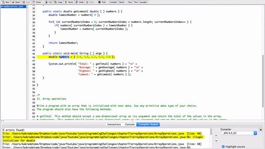Click 'return lowestNumber;' on line 42
Image resolution: width=265 pixels, height=149 pixels.
(63, 43)
